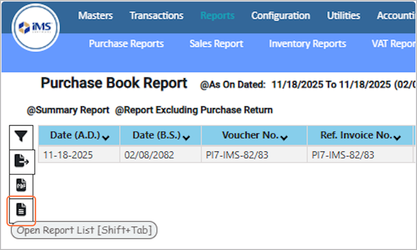Expand the Date (A.D.) column dropdown arrow
The width and height of the screenshot is (417, 250).
pos(106,137)
